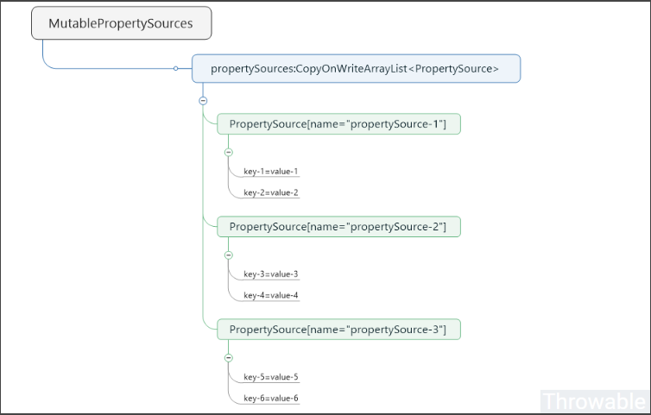651x415 pixels.
Task: Select the propertySources:CopyOnWriteArrayList node
Action: [x=355, y=68]
